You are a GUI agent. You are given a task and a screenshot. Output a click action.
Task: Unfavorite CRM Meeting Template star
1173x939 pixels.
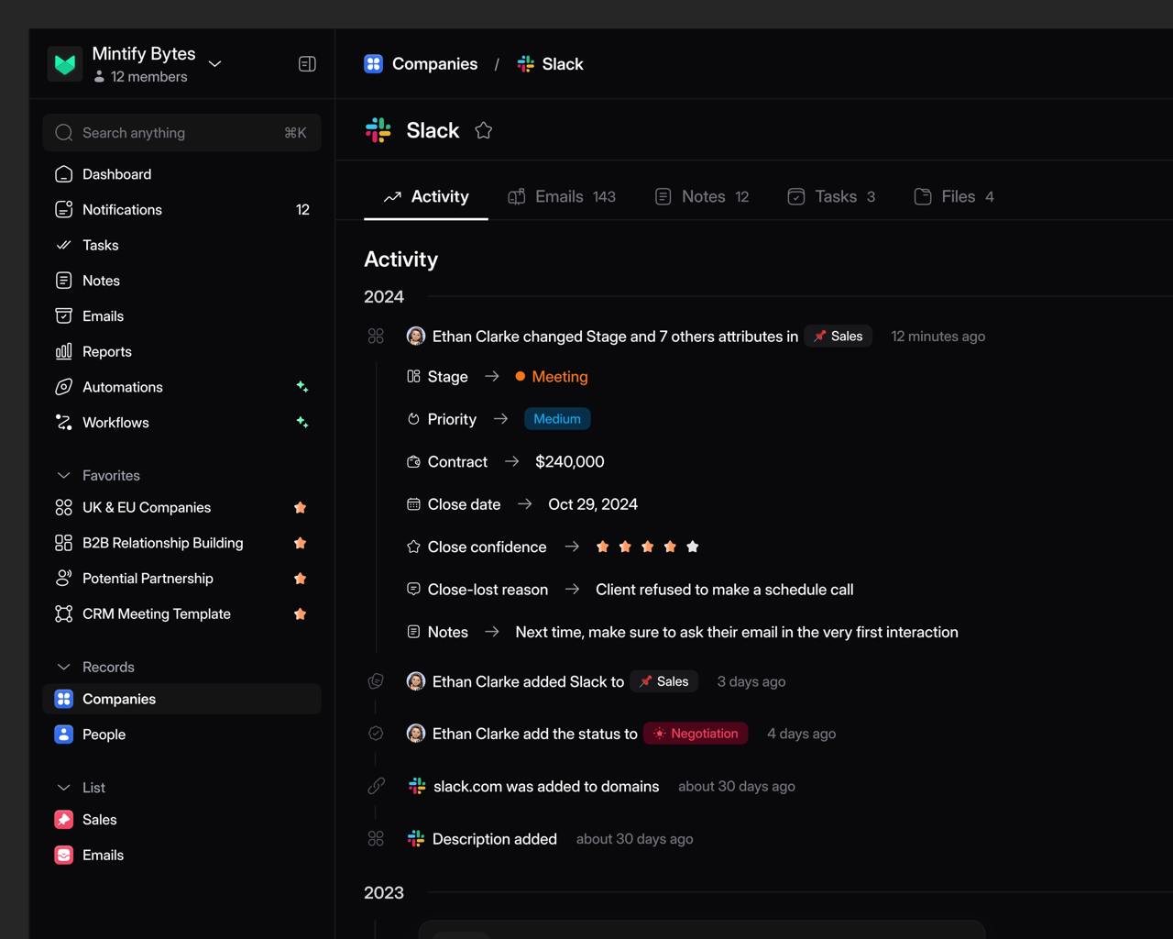coord(300,614)
